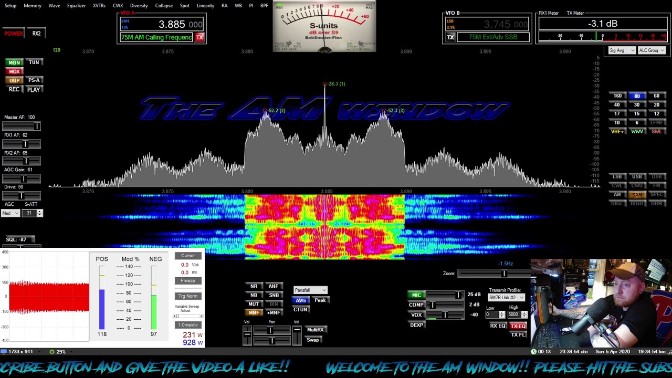This screenshot has width=672, height=378.
Task: Switch to VHF+ band group
Action: [617, 132]
